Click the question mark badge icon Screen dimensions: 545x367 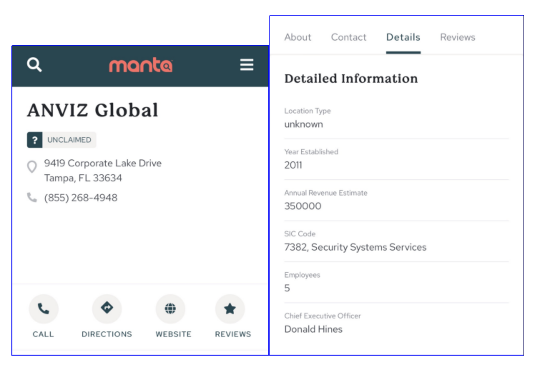tap(35, 140)
